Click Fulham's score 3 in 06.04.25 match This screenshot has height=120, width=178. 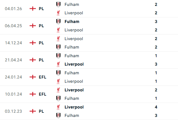[x=156, y=22]
